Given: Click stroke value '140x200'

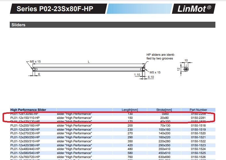Looking at the screenshot, I should 164,133.
